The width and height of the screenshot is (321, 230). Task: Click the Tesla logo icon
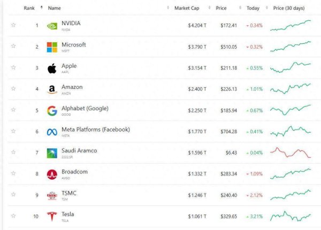pos(52,216)
